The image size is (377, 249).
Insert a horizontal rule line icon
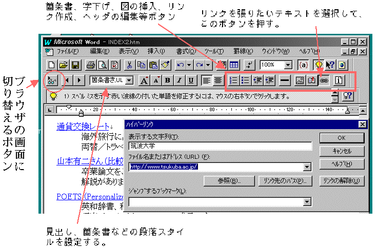tap(285, 80)
